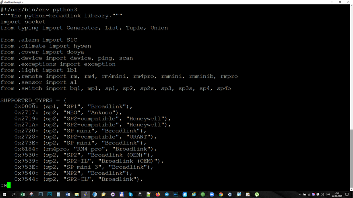Viewport: 353px width, 198px height.
Task: Click the '0x7544' SP2-CL entry
Action: (x=78, y=179)
